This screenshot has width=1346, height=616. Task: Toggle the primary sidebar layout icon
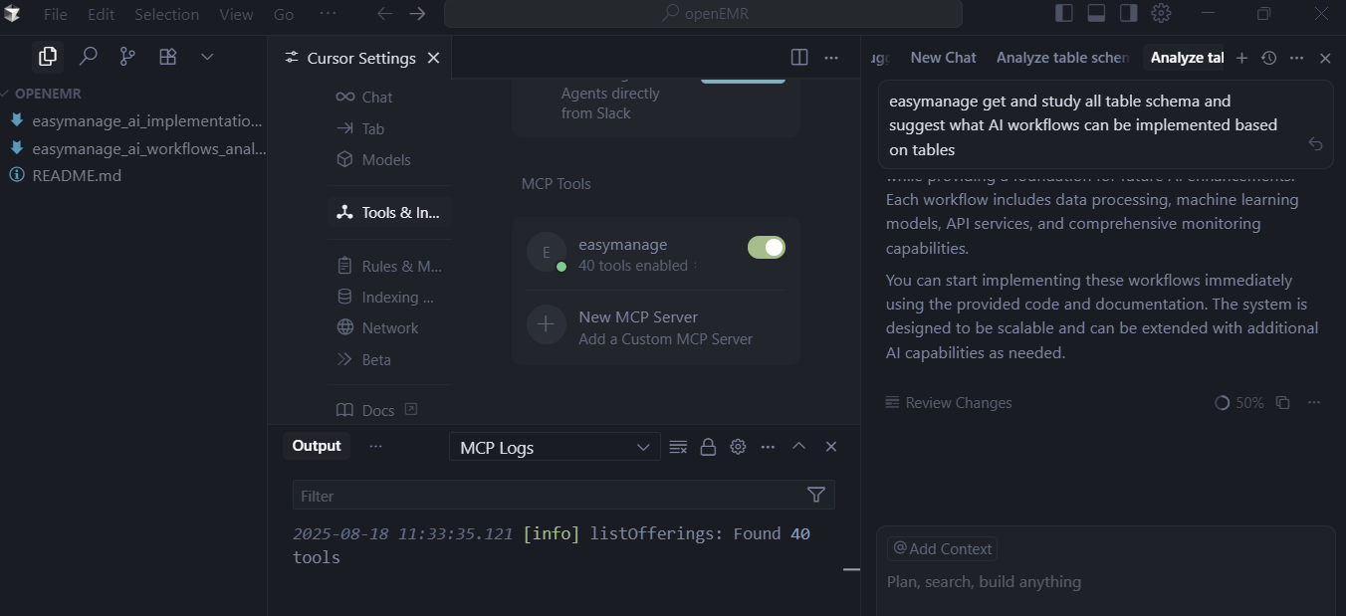(1064, 13)
